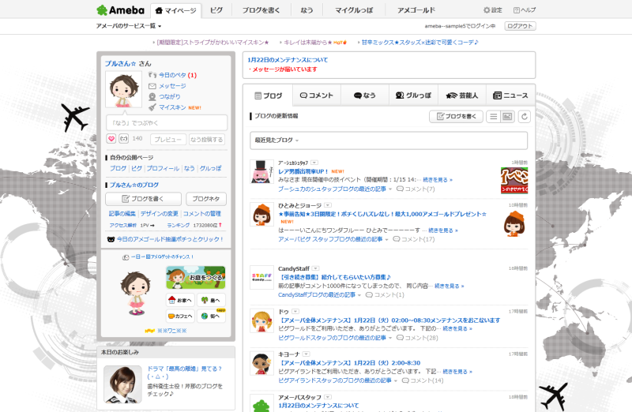The width and height of the screenshot is (632, 412).
Task: Open 設定 gear settings
Action: [492, 10]
